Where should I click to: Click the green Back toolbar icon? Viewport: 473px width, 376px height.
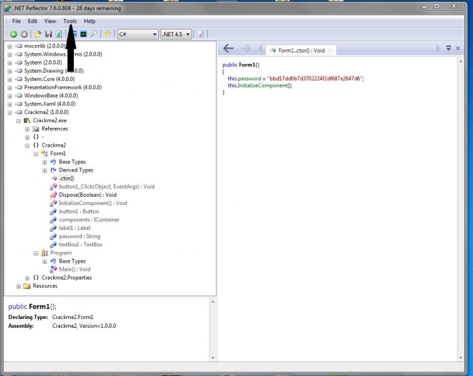click(x=13, y=34)
